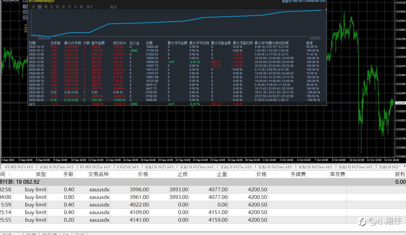The height and width of the screenshot is (235, 406).
Task: Switch to 月 (monthly) statistics view
Action: click(52, 7)
